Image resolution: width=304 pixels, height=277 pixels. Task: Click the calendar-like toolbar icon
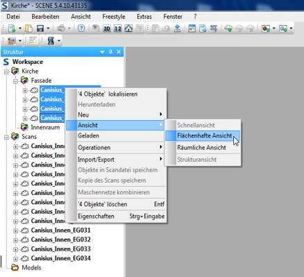[192, 28]
